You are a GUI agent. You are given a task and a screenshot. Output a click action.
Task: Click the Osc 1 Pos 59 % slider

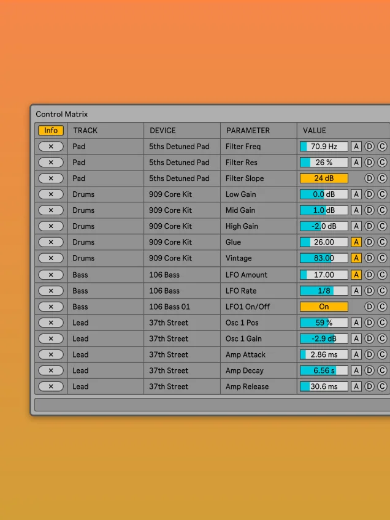324,323
